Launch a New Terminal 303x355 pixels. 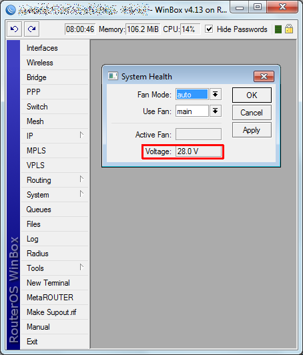pos(55,283)
